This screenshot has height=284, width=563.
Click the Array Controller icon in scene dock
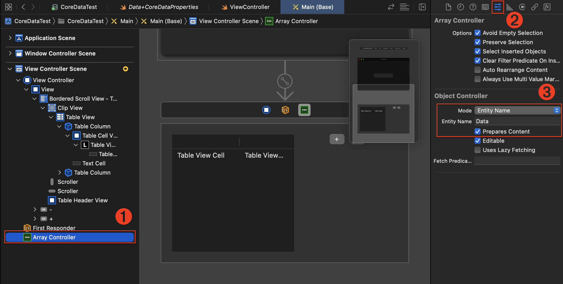[x=304, y=110]
